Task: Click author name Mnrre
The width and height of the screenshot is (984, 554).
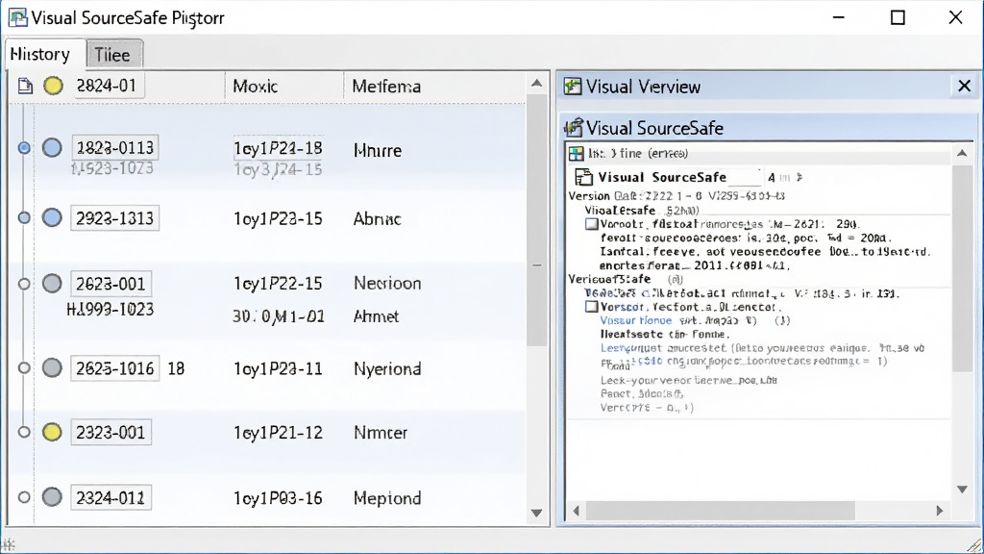Action: (377, 150)
